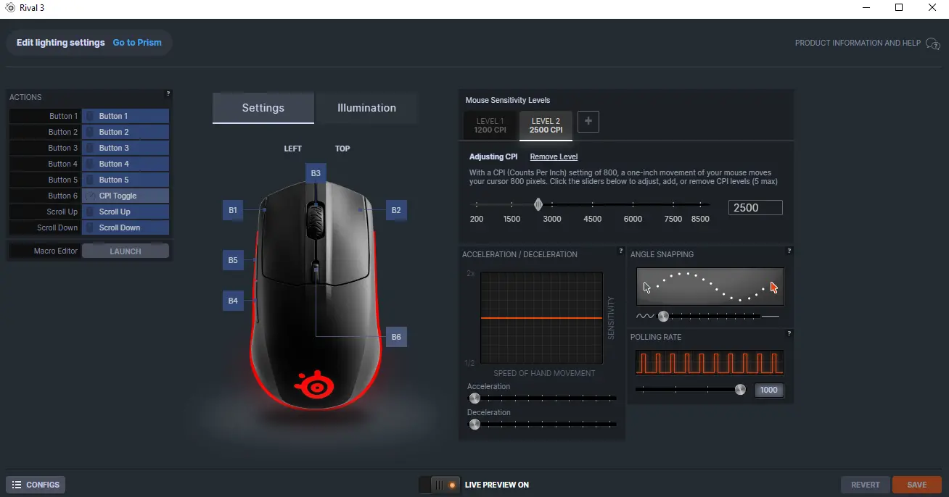Select Level 2 2500 CPI tab
Screen dimensions: 949x497
[x=546, y=125]
